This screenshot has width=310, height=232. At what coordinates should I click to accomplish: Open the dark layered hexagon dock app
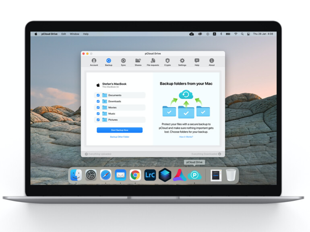tap(165, 175)
